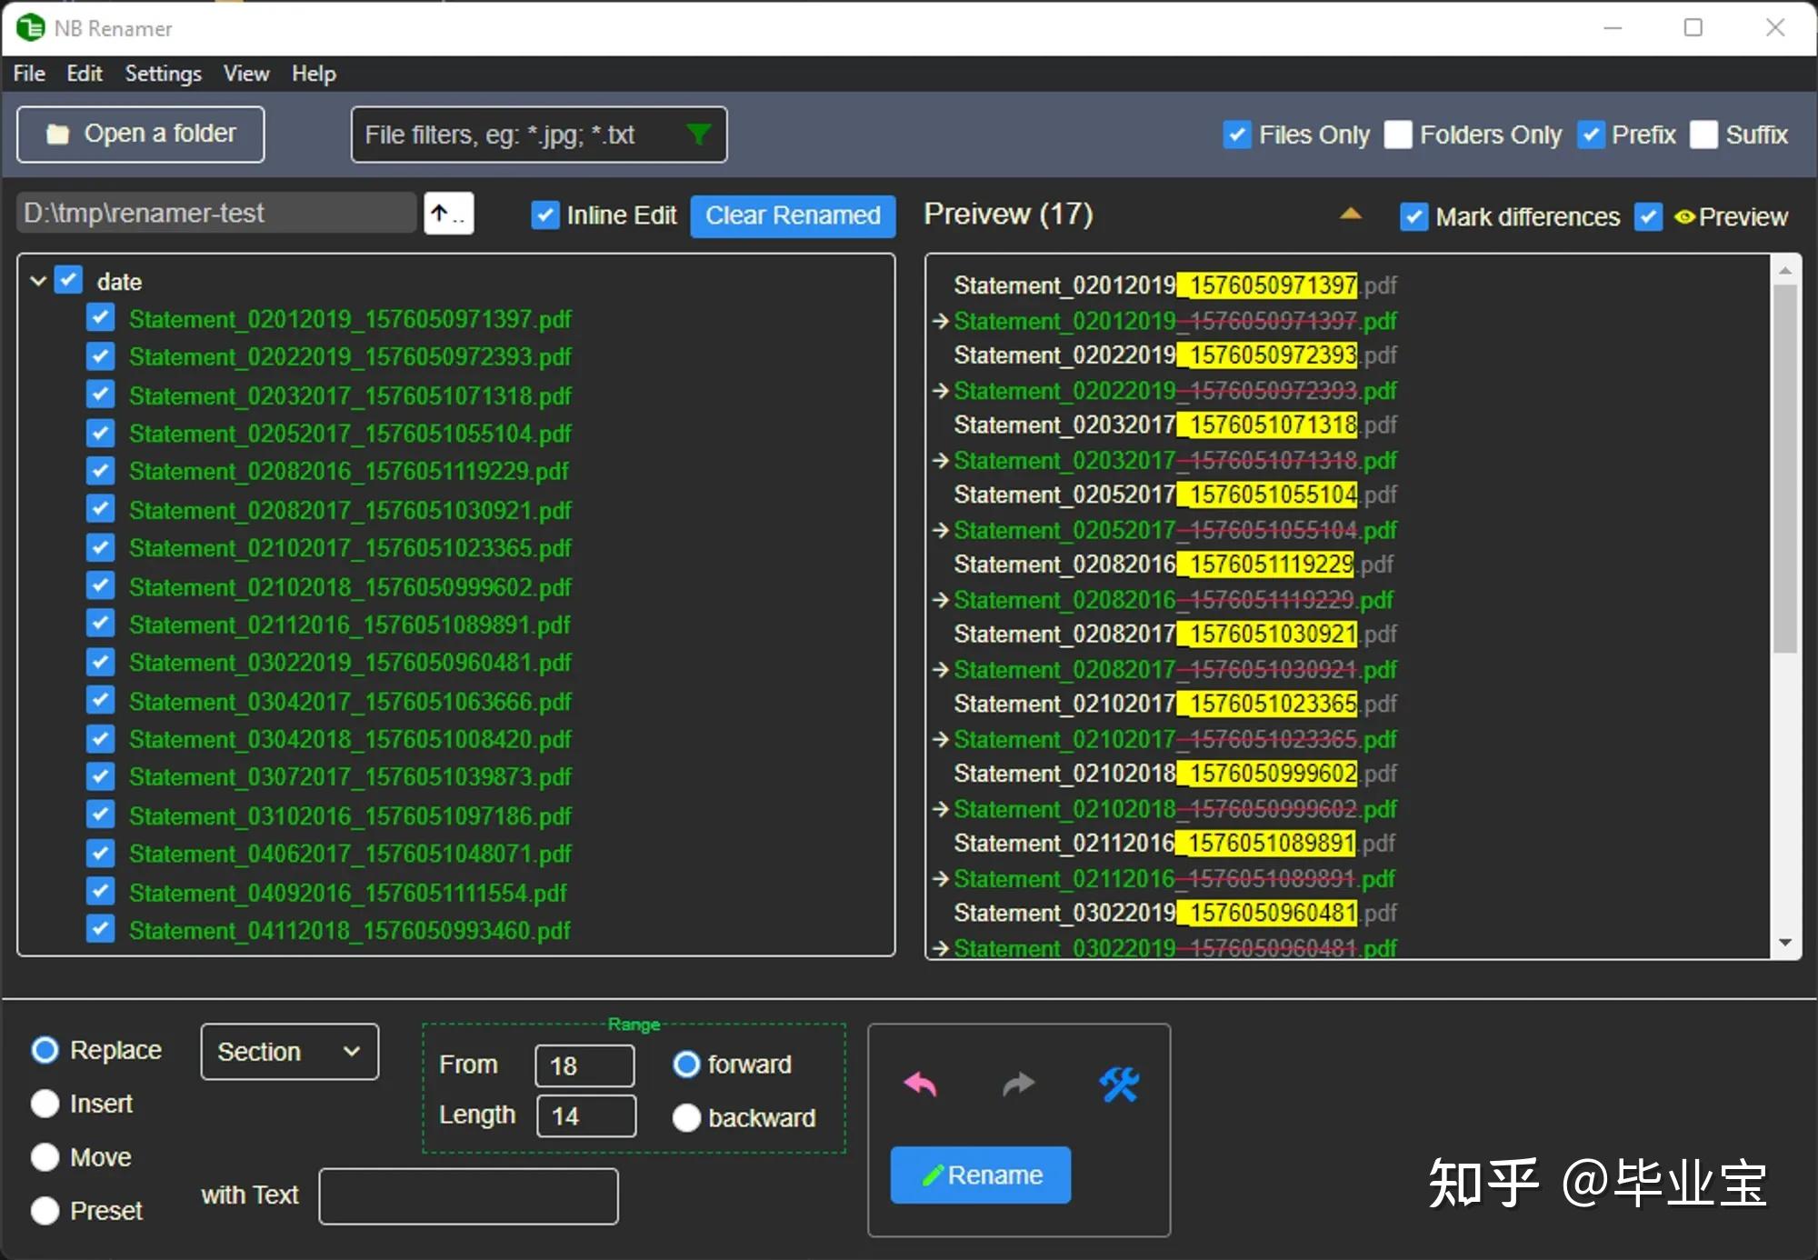Click the folder icon on Open a folder
1818x1260 pixels.
point(58,133)
